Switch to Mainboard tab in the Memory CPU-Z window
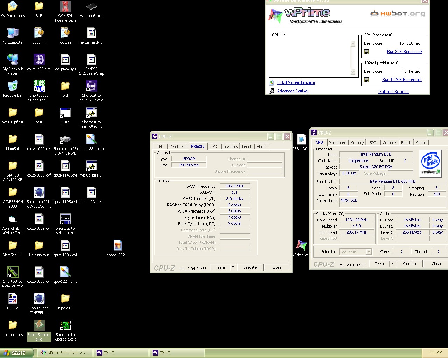448x358 pixels. pyautogui.click(x=178, y=146)
